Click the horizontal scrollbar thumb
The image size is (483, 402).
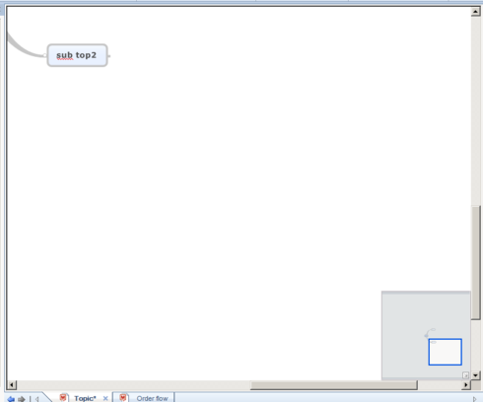pos(334,385)
